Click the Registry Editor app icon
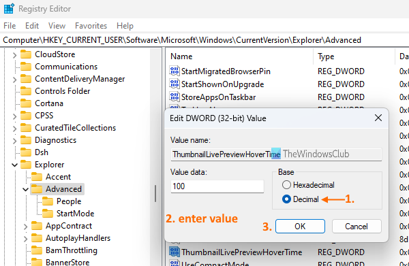409x266 pixels. coord(9,9)
